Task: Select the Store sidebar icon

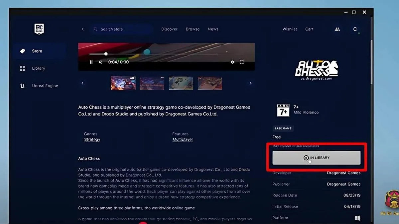Action: click(x=22, y=51)
